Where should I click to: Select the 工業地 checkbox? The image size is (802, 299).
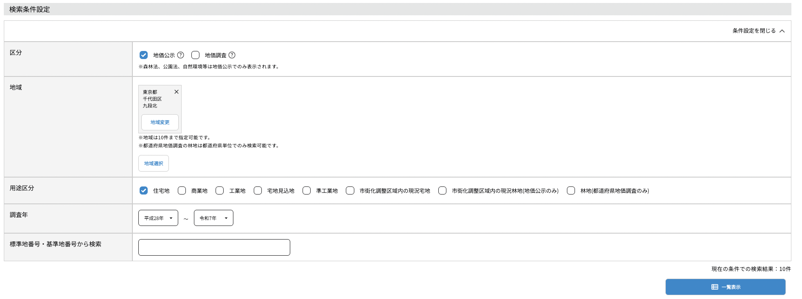[219, 191]
